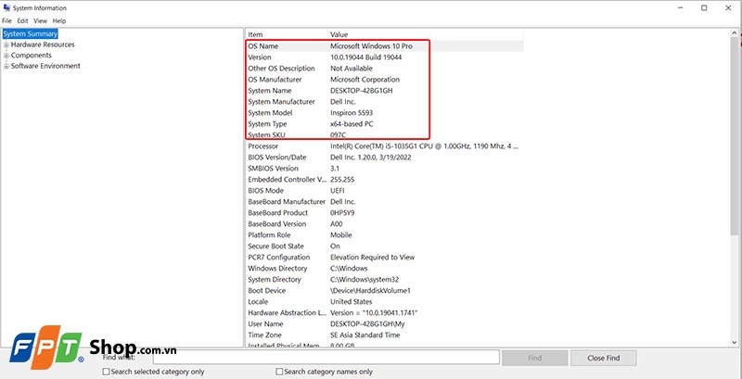Screen dimensions: 742x379
Task: Open the Help menu
Action: [59, 20]
